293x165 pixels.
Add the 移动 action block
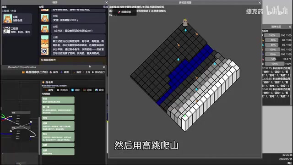click(x=58, y=100)
